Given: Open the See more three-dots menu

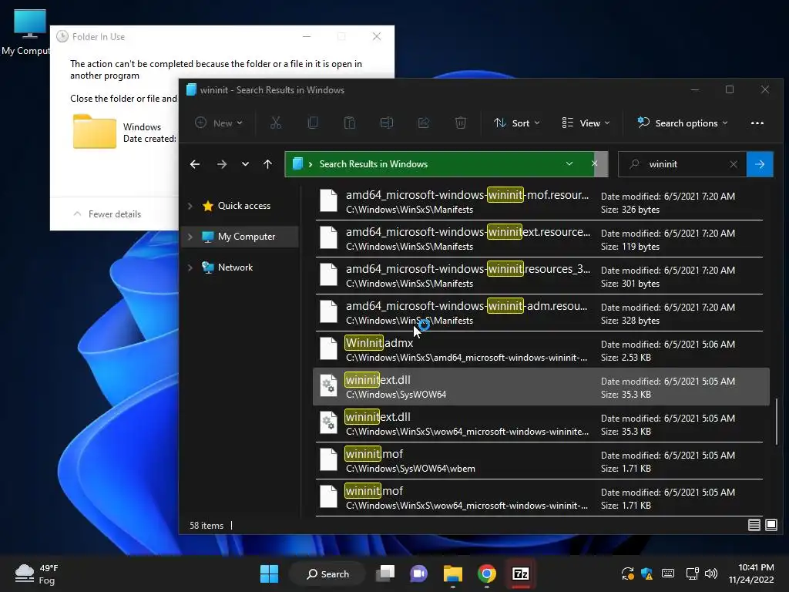Looking at the screenshot, I should tap(757, 123).
